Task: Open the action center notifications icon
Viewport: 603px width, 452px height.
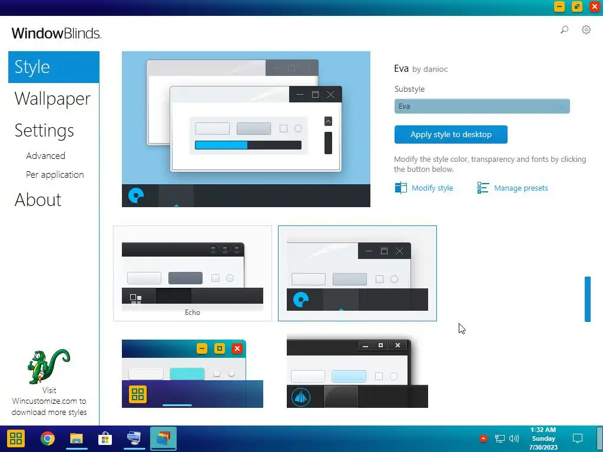Action: point(577,438)
